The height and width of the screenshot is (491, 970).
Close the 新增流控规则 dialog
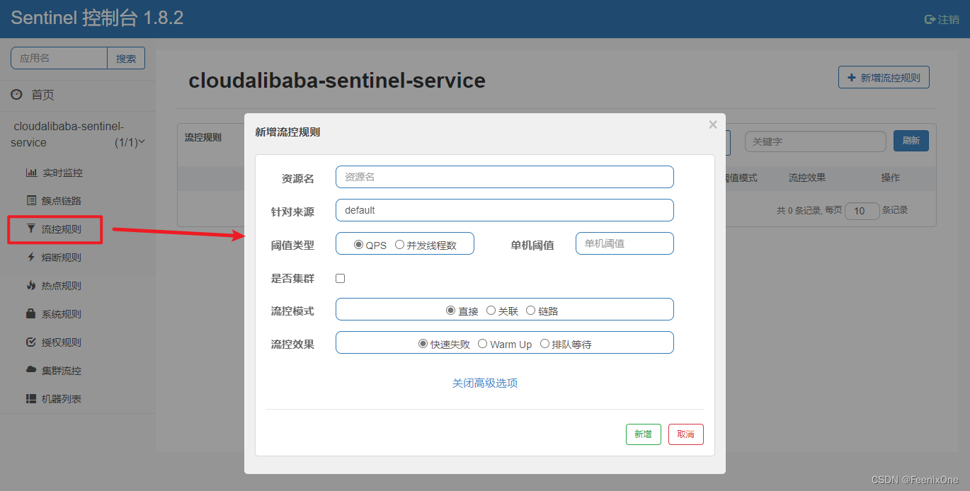[713, 125]
